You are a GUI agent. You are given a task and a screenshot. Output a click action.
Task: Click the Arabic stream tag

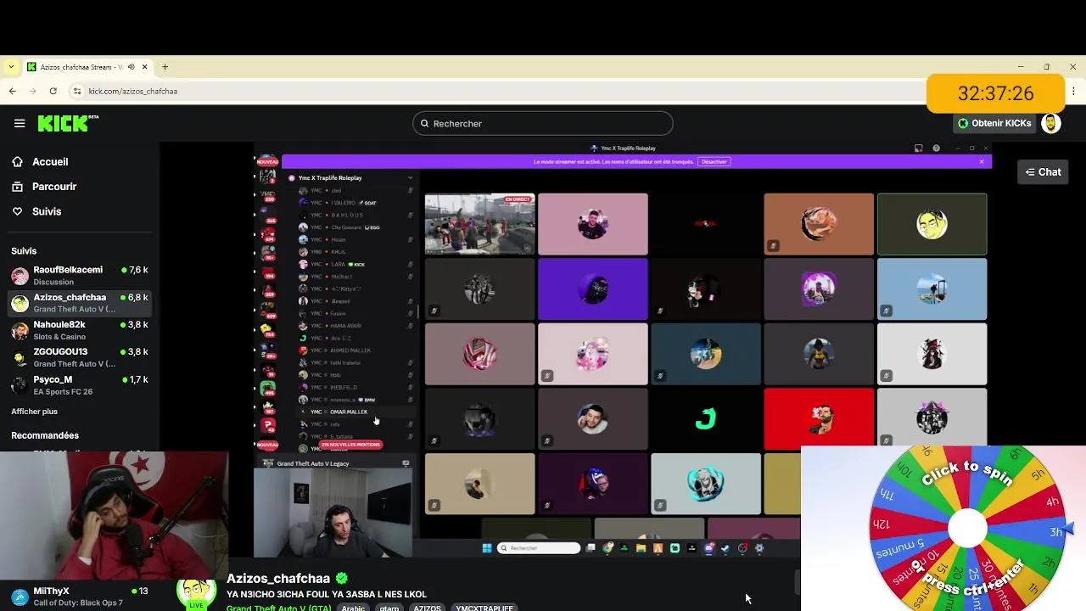(x=353, y=608)
